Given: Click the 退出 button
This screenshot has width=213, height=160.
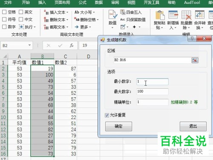Looking at the screenshot, I should click(193, 126).
